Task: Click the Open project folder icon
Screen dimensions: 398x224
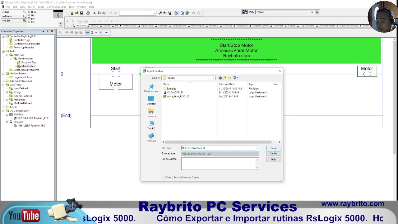Action: click(76, 13)
